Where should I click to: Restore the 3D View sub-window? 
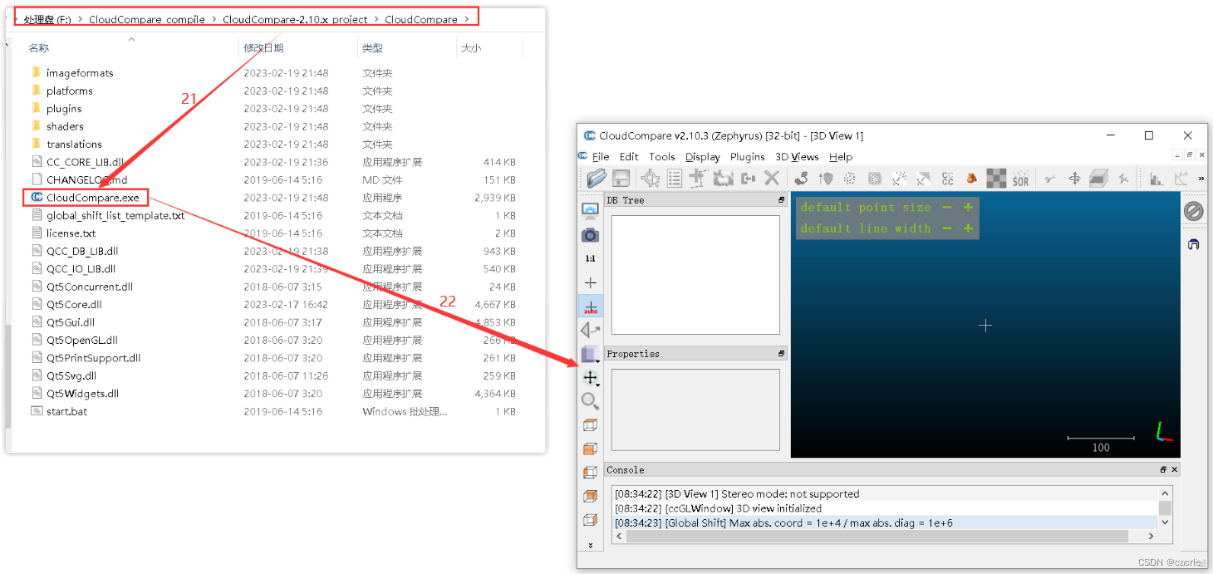[x=1190, y=155]
